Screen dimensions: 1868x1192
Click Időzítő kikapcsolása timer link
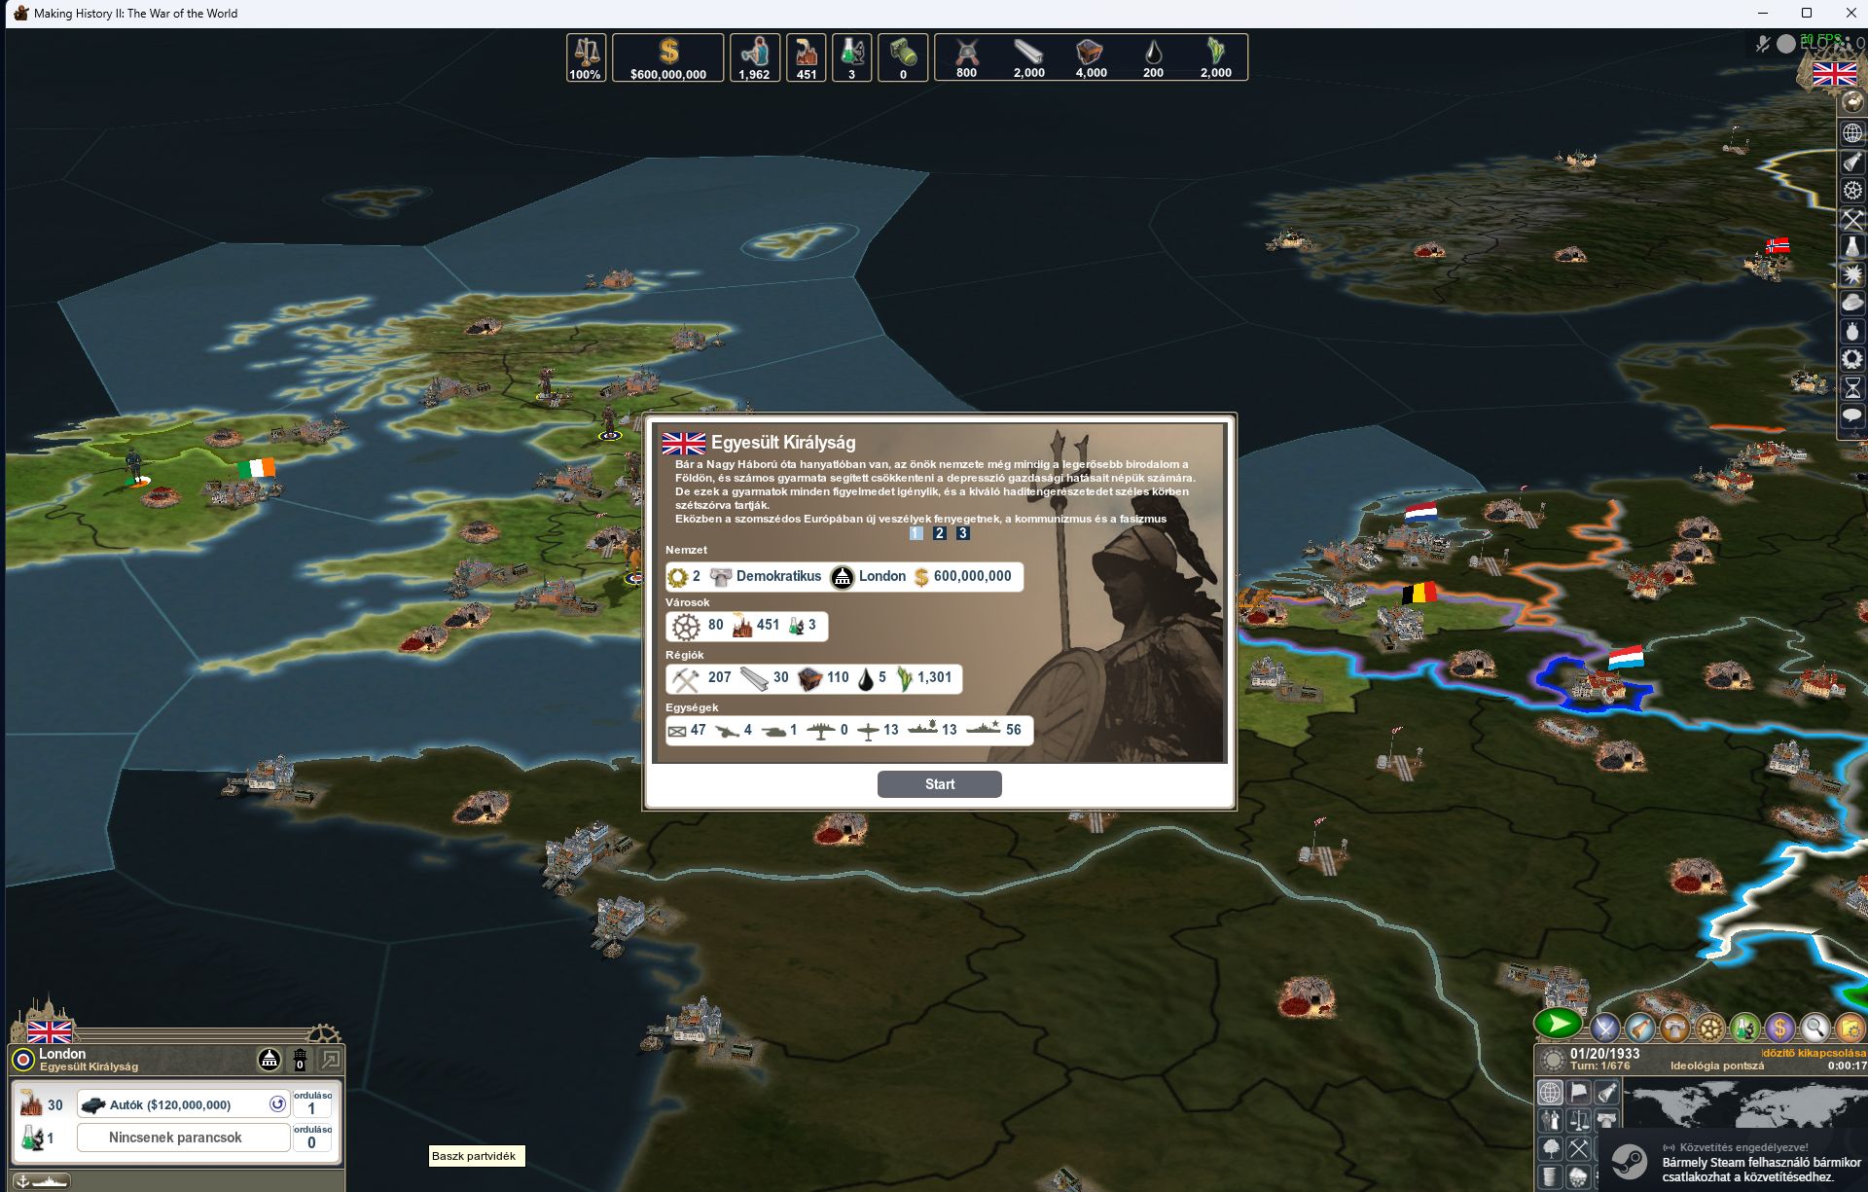[x=1814, y=1053]
